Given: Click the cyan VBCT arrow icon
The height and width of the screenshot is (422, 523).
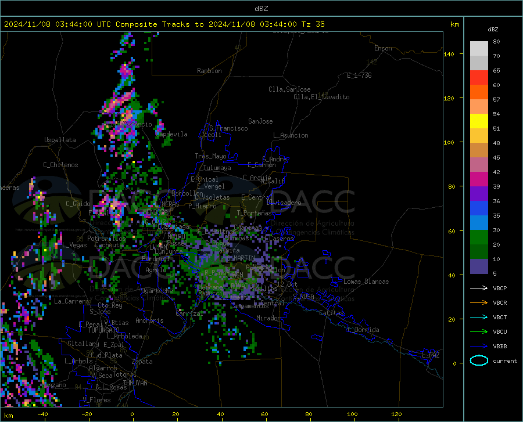Looking at the screenshot, I should coord(479,317).
